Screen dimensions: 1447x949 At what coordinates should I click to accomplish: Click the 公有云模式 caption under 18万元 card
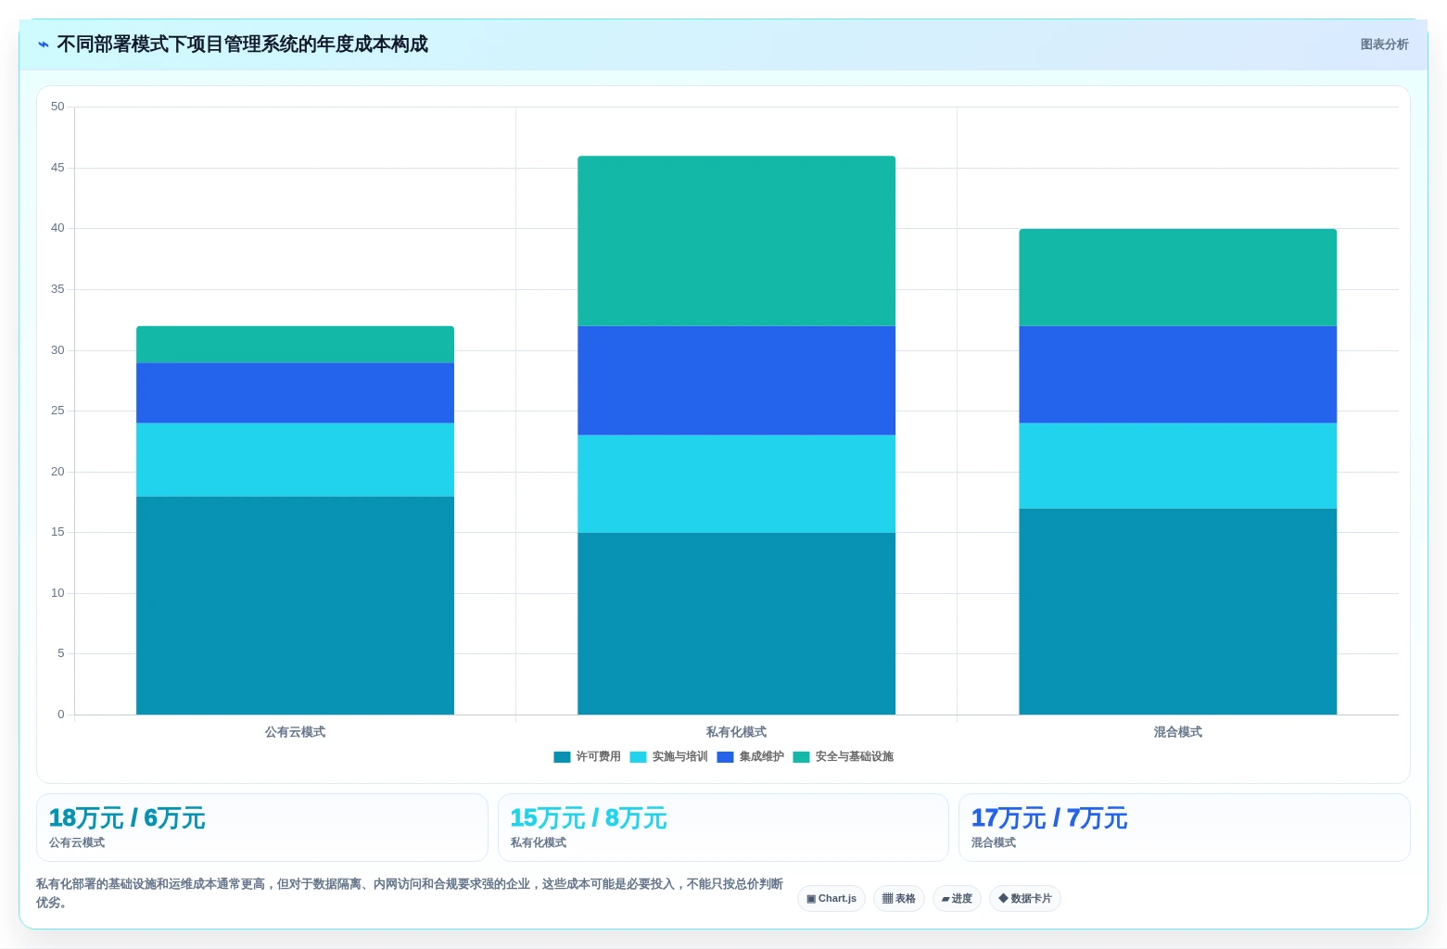pyautogui.click(x=77, y=843)
